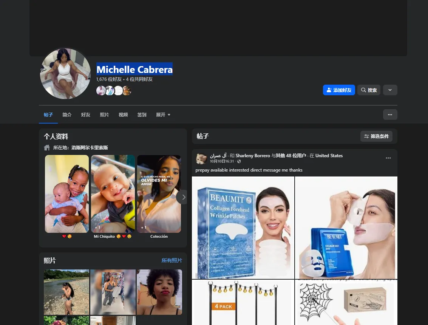
Task: Click the 筛选条件 filter icon on 帖子 panel
Action: point(366,136)
